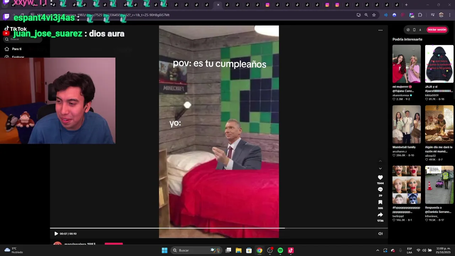
Task: Open the TikTok app in taskbar
Action: (290, 250)
